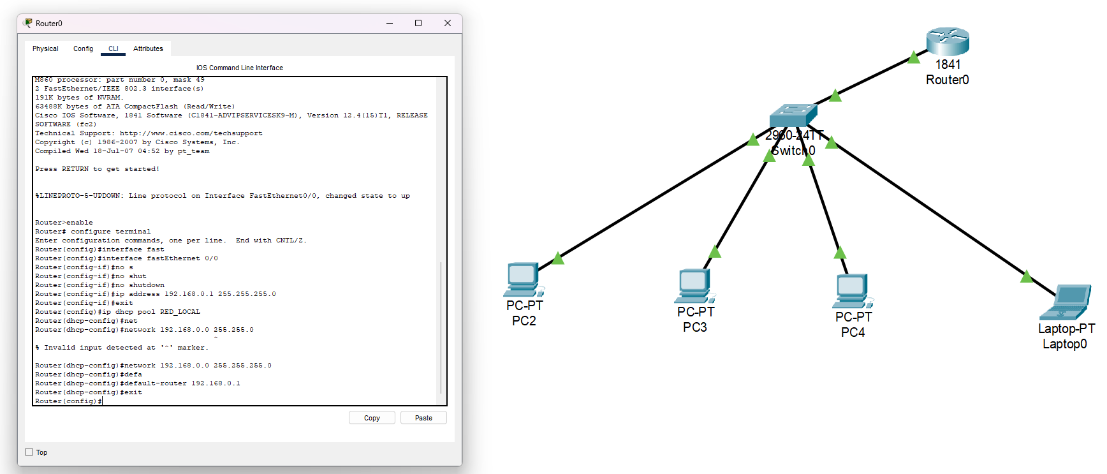Click green link light near Laptop0
1107x474 pixels.
pos(1027,276)
